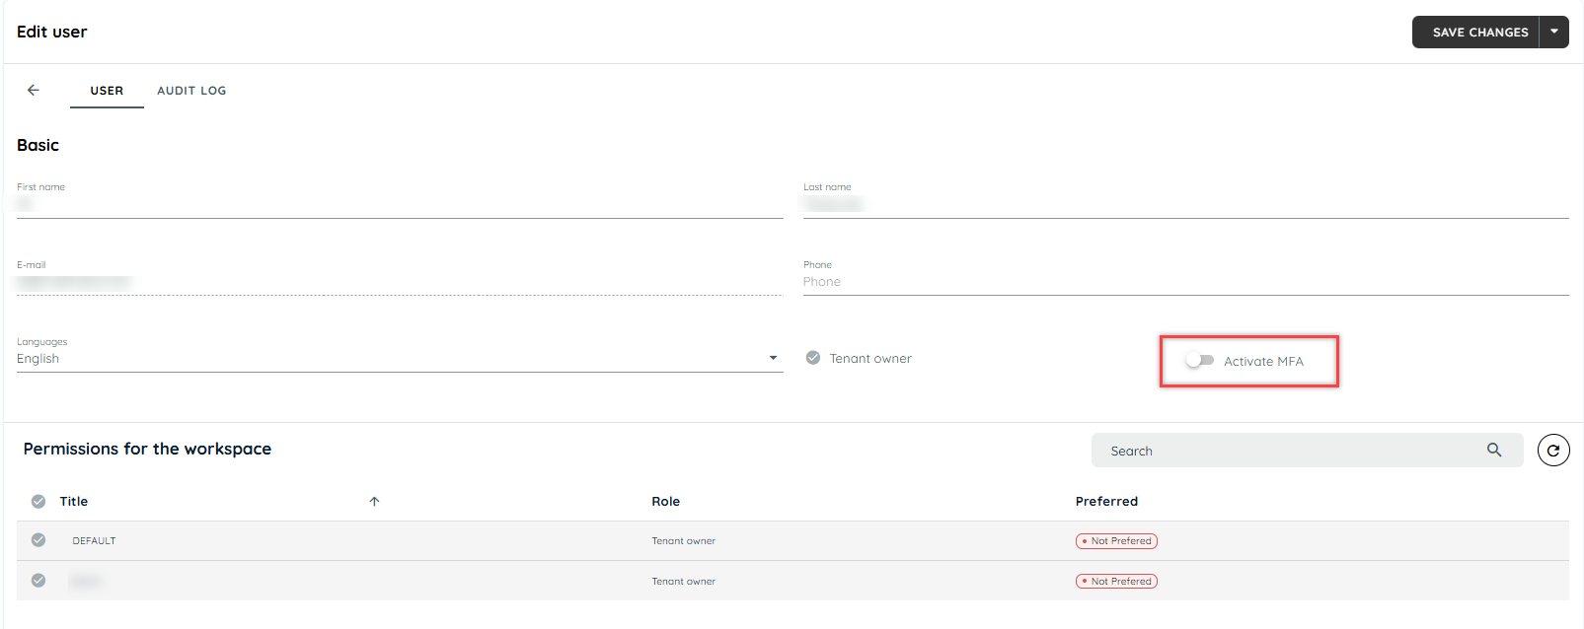The width and height of the screenshot is (1584, 629).
Task: Click the E-mail field
Action: (x=400, y=282)
